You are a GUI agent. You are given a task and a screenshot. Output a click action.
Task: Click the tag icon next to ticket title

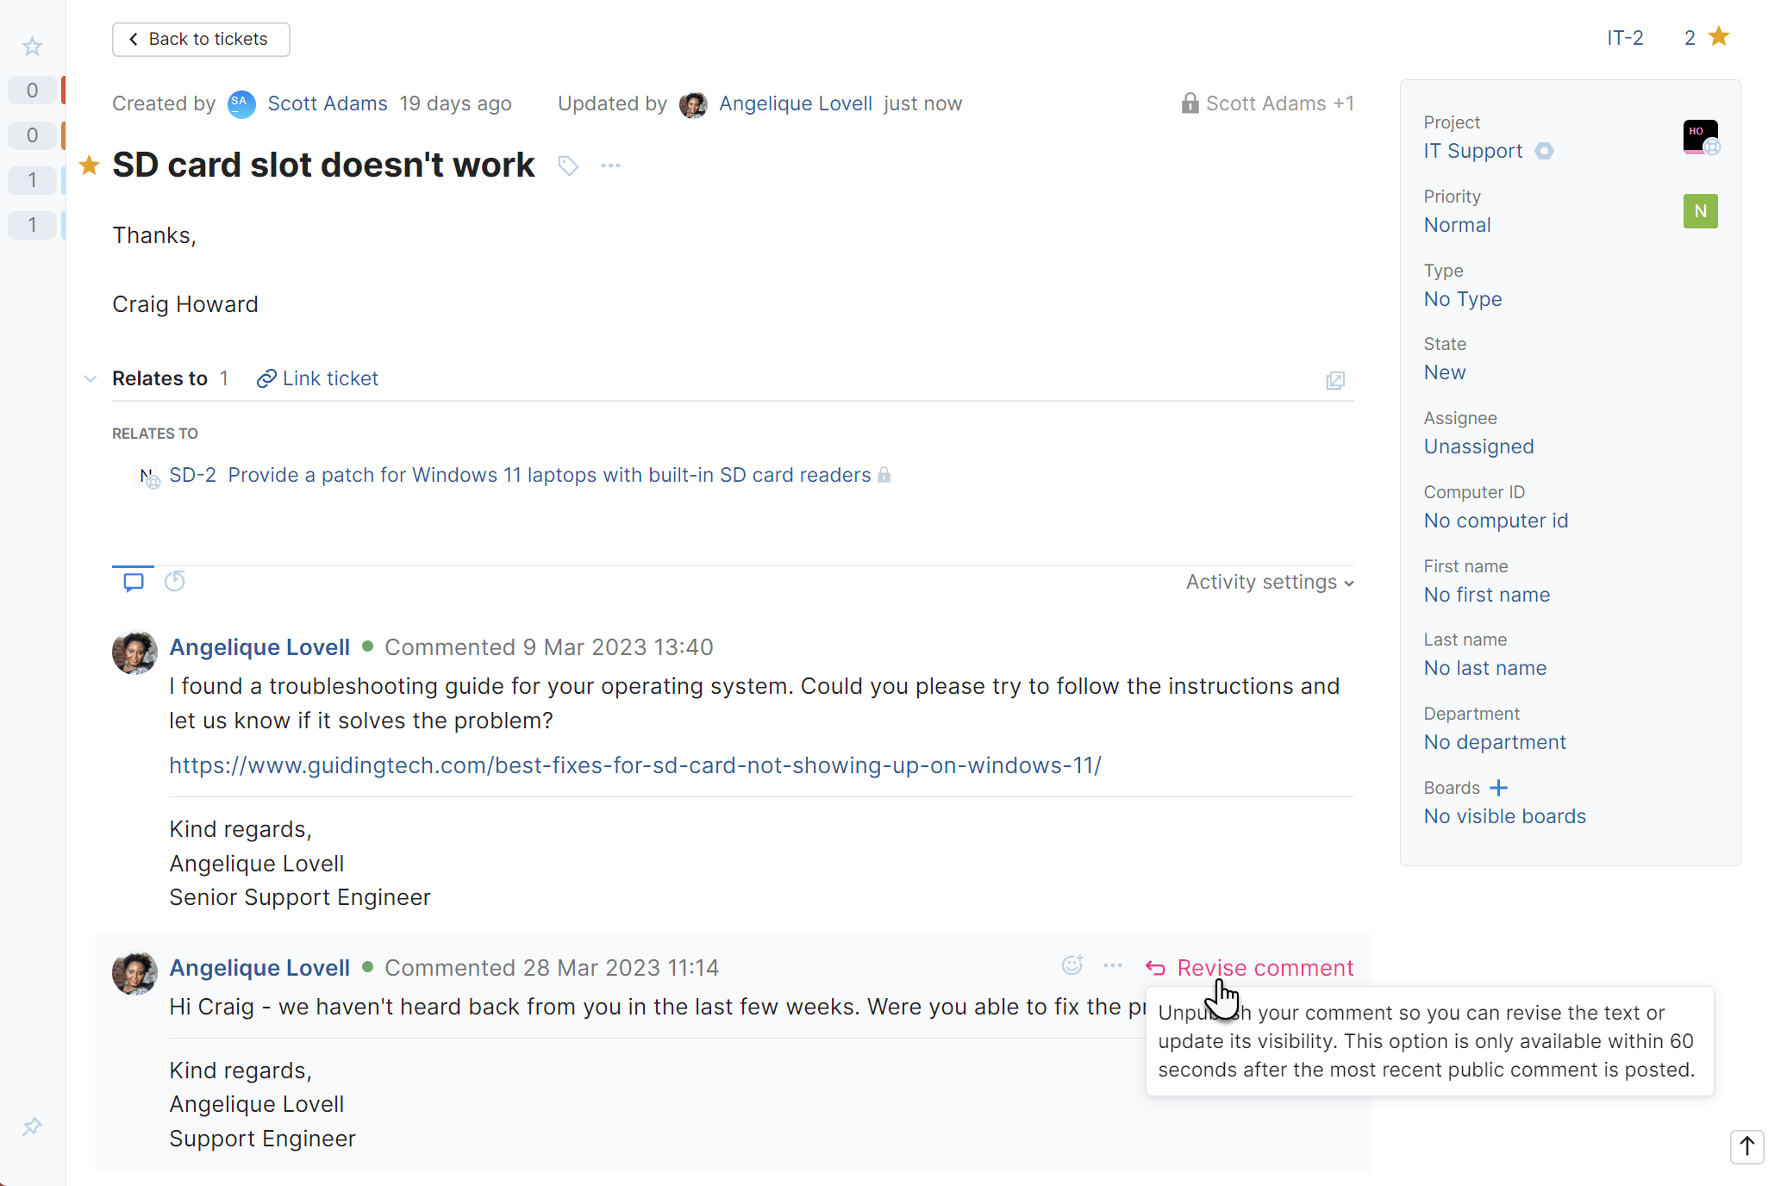[x=567, y=165]
